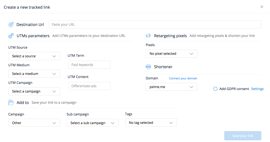The image size is (270, 142).
Task: Click the Destination Url target icon
Action: tap(11, 25)
